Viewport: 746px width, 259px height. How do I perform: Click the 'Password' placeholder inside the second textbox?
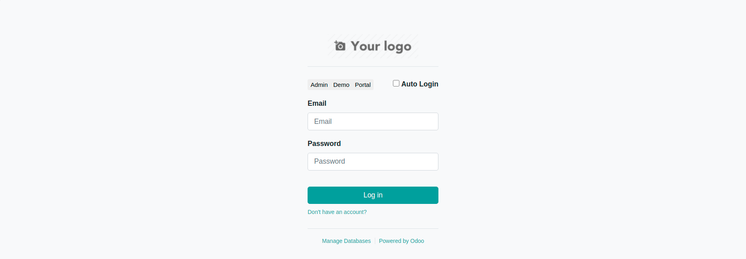(x=329, y=161)
